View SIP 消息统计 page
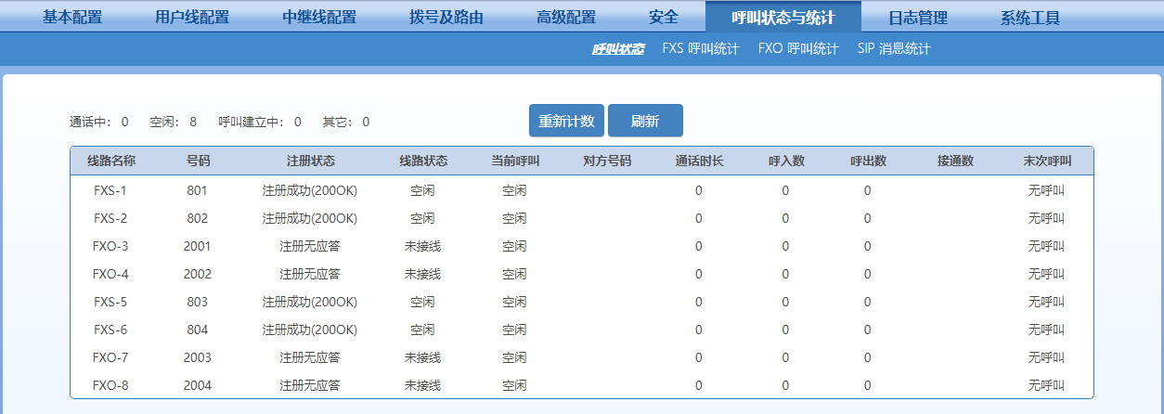Screen dimensions: 1164x414 (894, 49)
